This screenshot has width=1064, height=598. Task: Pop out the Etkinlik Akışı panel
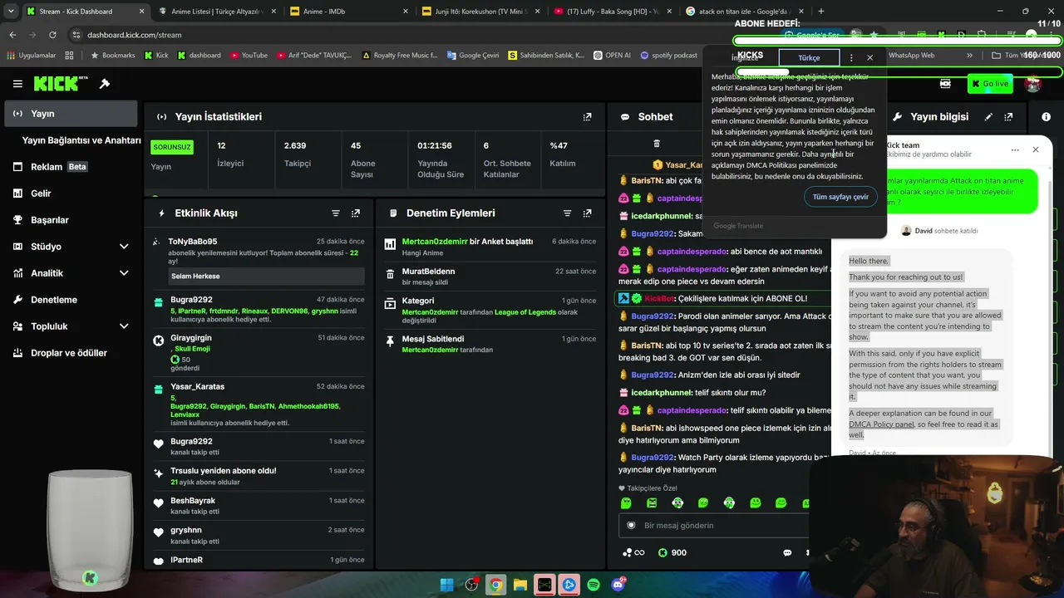click(x=356, y=213)
